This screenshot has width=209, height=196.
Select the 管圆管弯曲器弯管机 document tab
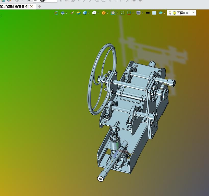tap(14, 7)
